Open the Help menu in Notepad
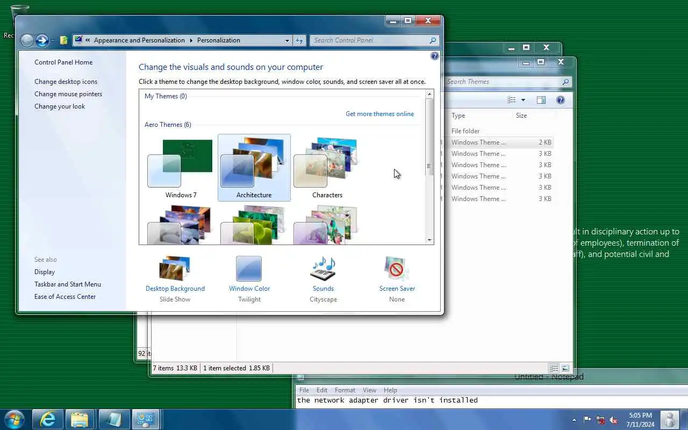The image size is (688, 430). [x=390, y=390]
